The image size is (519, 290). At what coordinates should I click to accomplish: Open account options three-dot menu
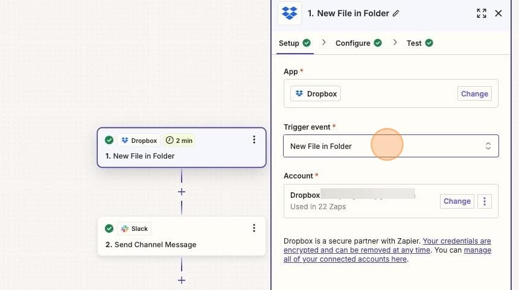(485, 201)
